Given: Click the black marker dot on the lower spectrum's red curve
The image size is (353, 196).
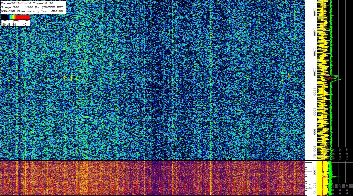Looking at the screenshot, I should (323, 172).
